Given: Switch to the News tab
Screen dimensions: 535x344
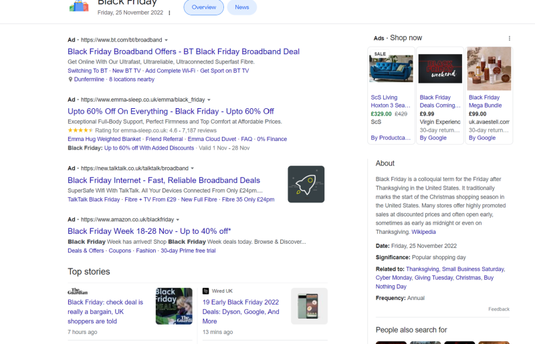Looking at the screenshot, I should pos(242,7).
